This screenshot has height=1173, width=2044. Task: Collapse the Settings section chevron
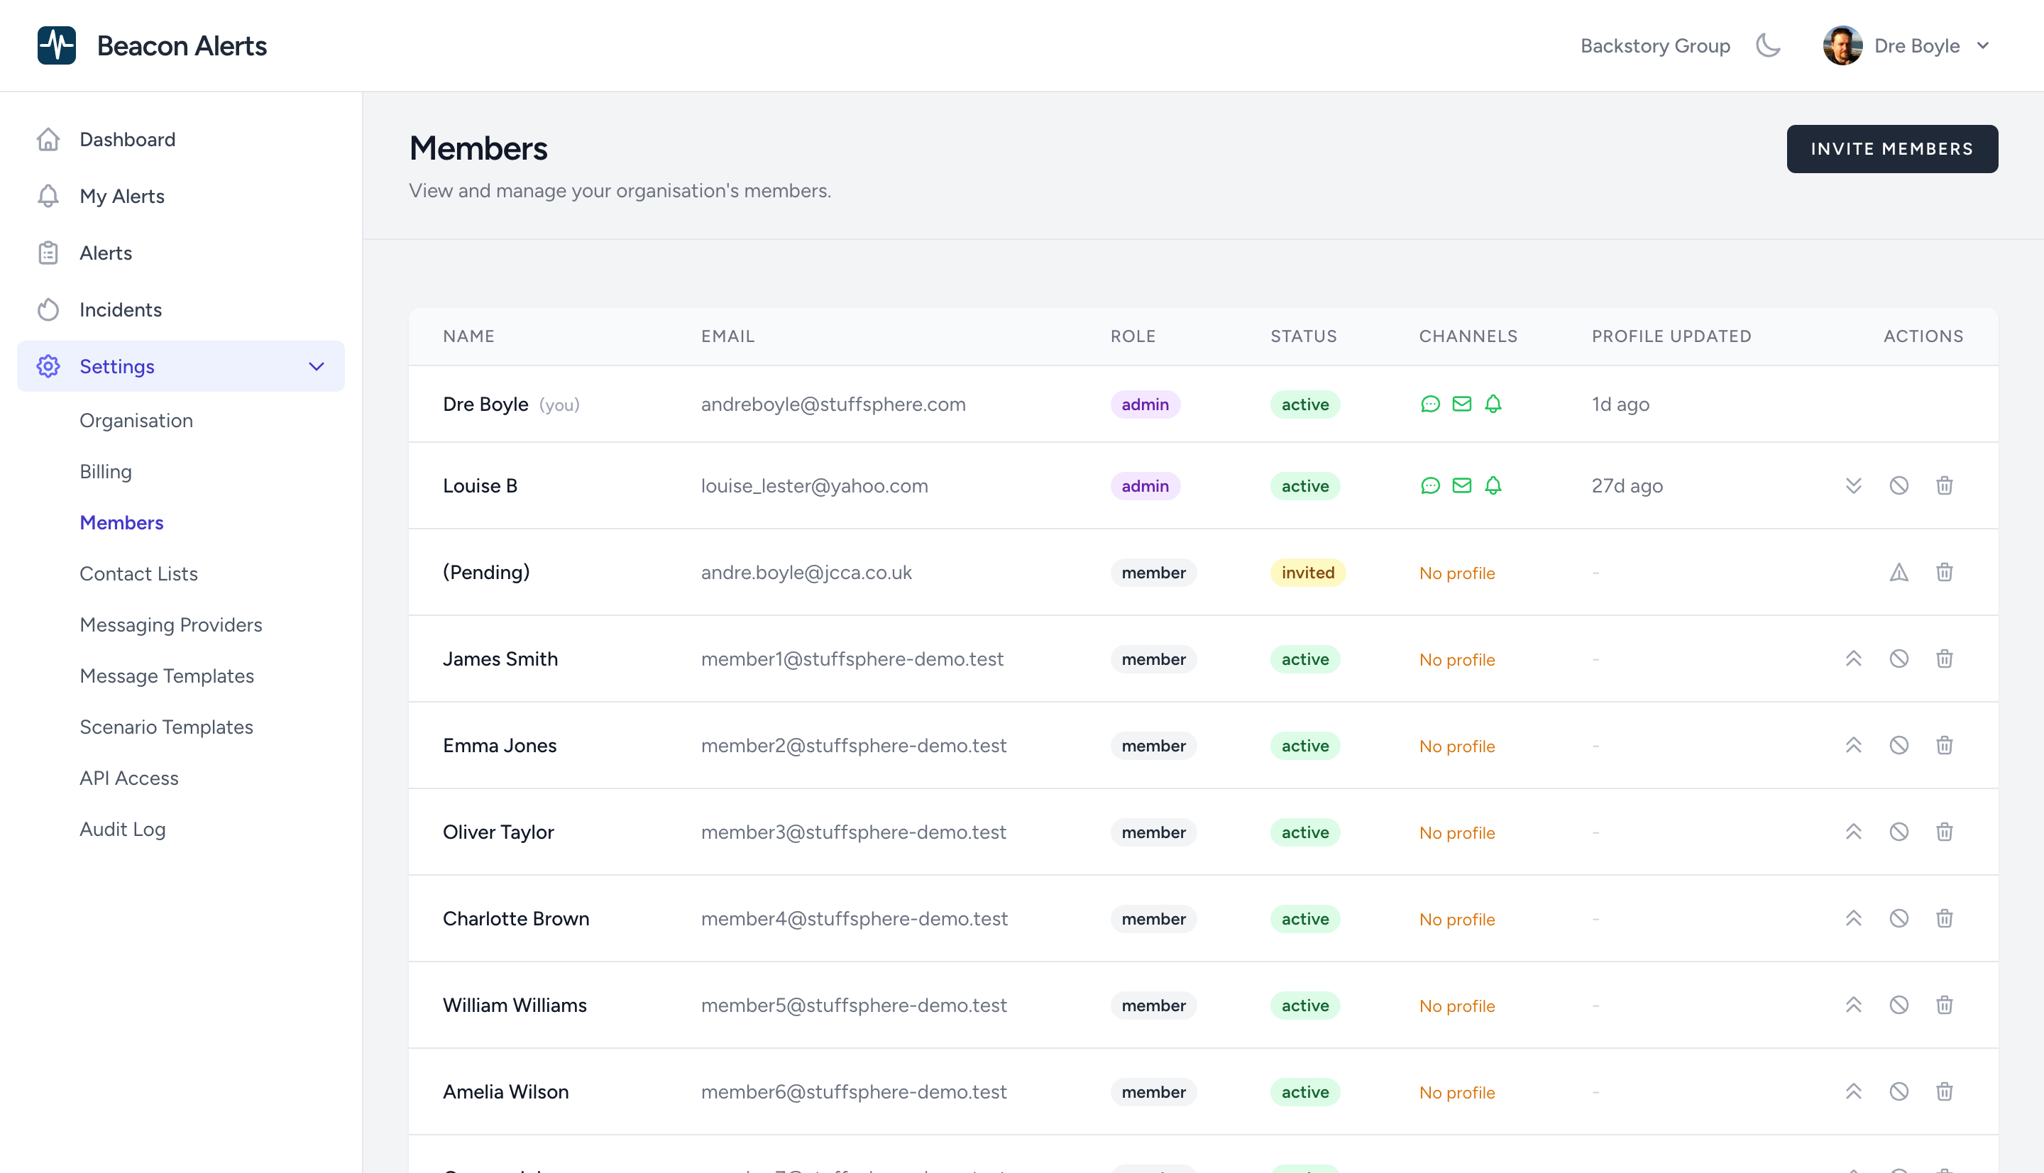316,365
